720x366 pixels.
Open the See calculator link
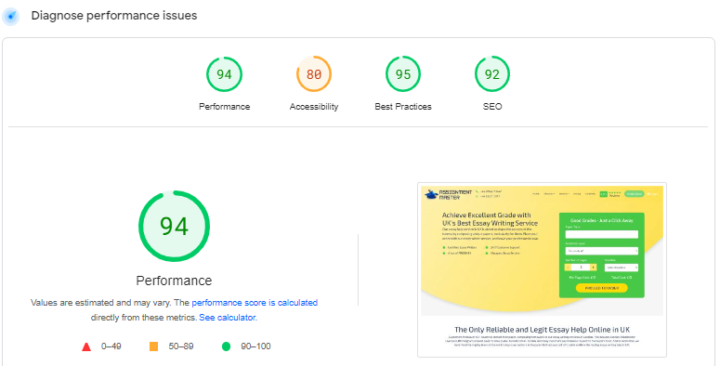pos(228,318)
